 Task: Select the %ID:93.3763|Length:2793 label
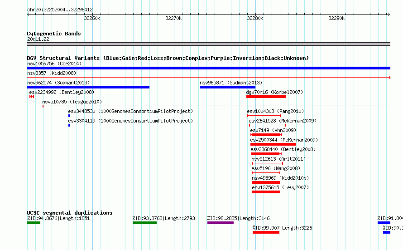pyautogui.click(x=164, y=218)
